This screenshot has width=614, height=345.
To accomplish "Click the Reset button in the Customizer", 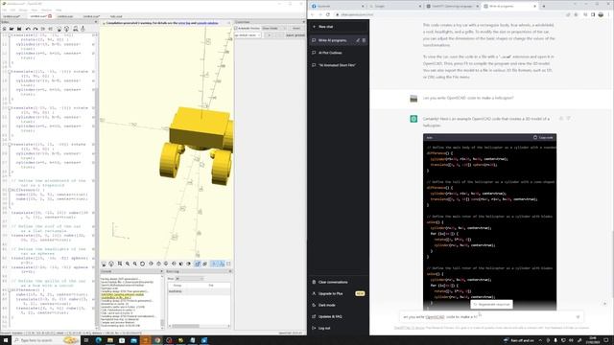I will coord(296,28).
